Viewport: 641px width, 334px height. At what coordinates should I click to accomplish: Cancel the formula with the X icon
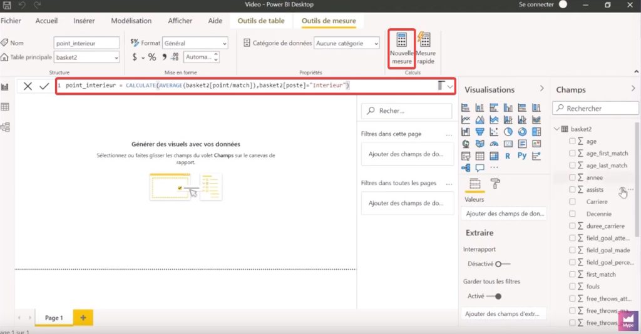28,86
